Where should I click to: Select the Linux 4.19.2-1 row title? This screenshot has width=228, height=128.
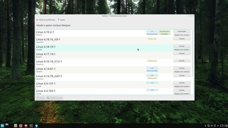[x=45, y=32]
